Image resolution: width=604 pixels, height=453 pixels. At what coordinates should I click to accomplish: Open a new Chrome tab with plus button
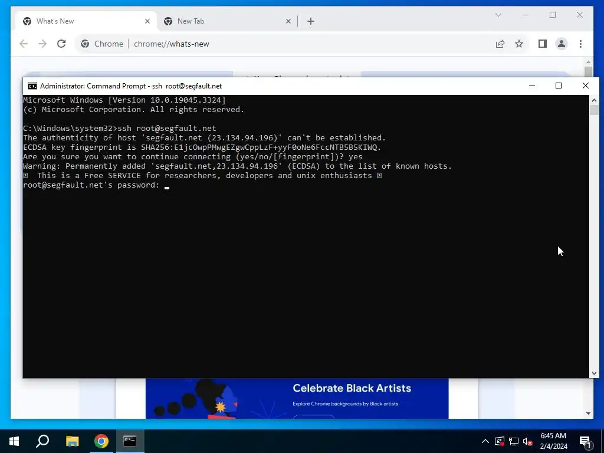point(311,21)
